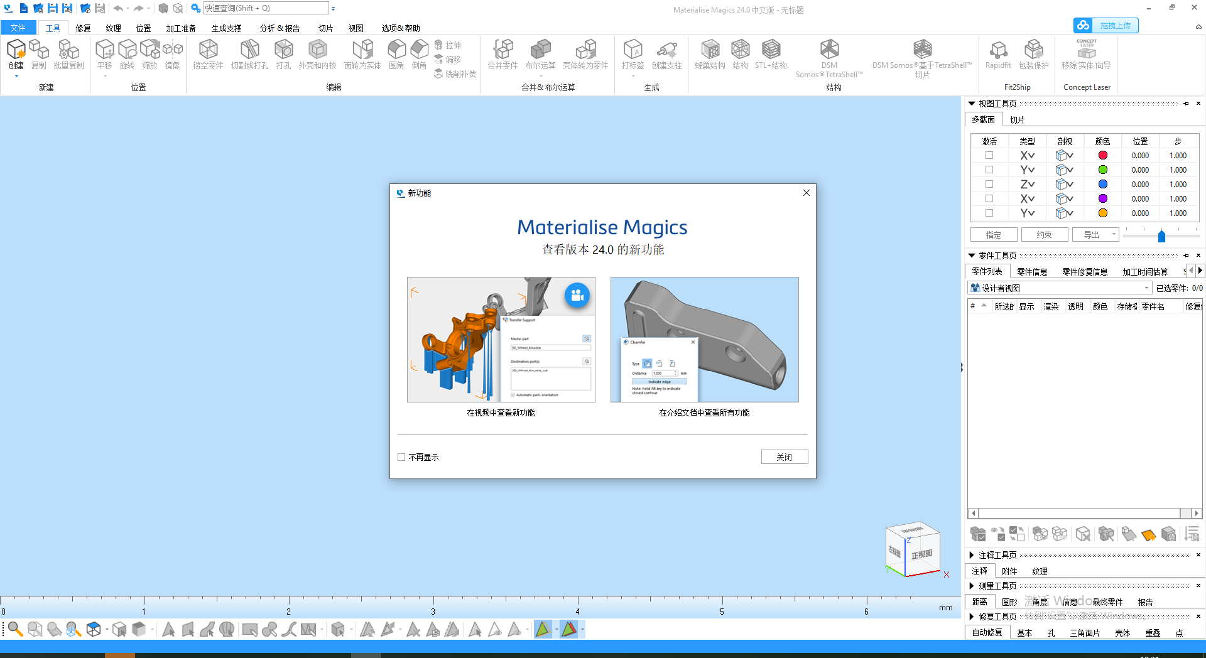Click the 快速查询 quick search field
The image size is (1206, 658).
[x=266, y=8]
